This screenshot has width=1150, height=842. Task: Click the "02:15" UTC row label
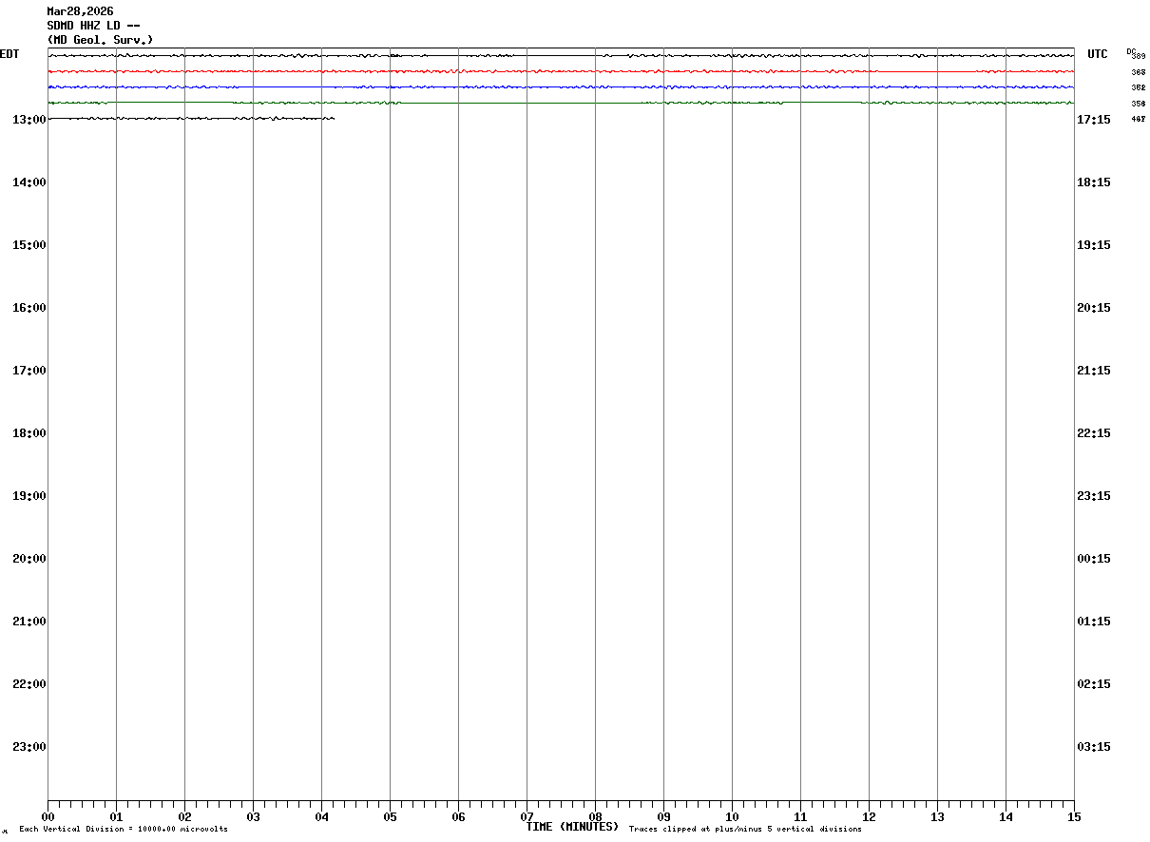coord(1094,683)
